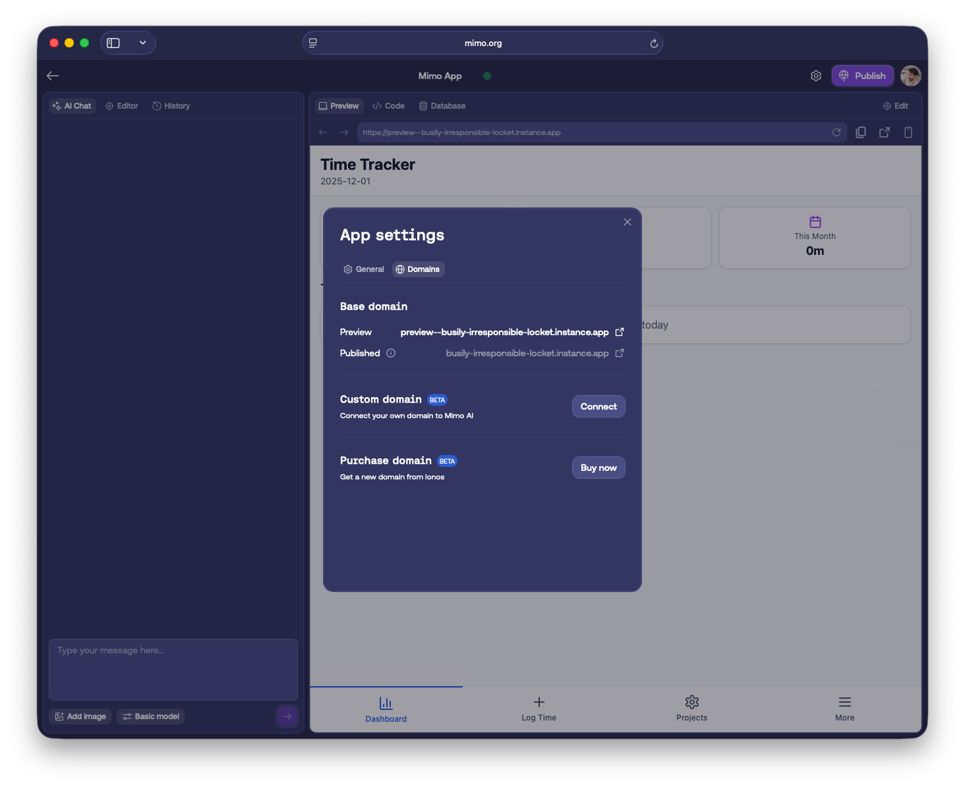Viewport: 965px width, 787px height.
Task: Toggle mobile device preview icon
Action: click(908, 132)
